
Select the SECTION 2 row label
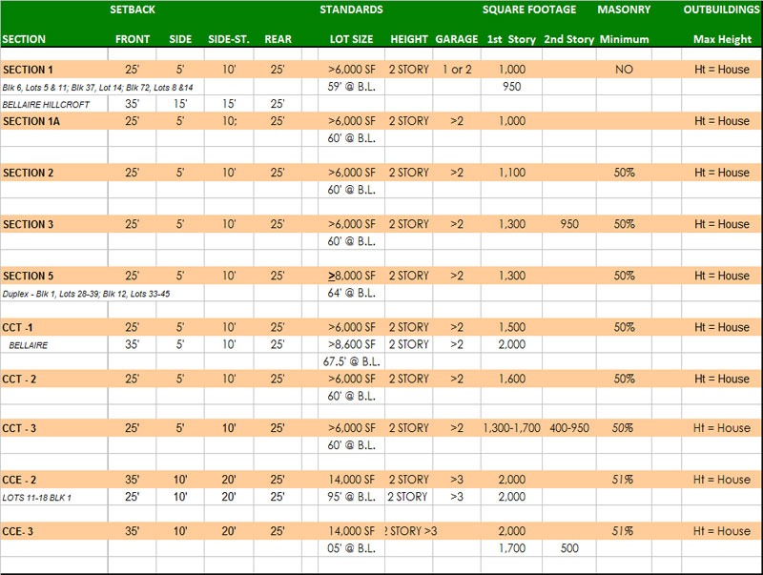click(x=28, y=173)
